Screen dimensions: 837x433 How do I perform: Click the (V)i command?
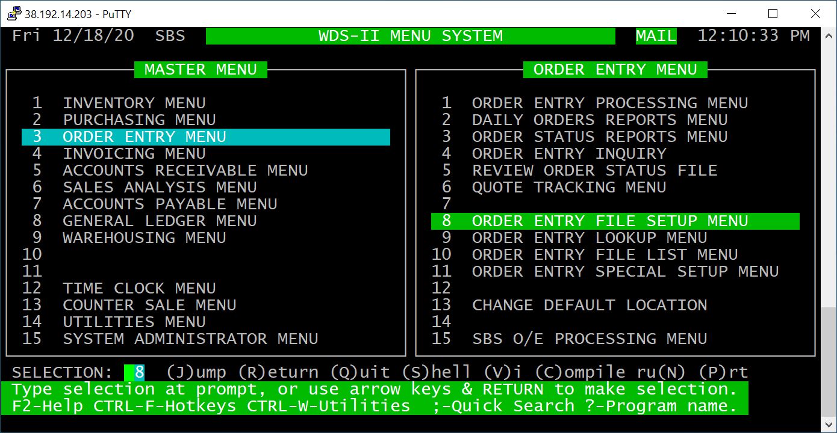tap(503, 372)
